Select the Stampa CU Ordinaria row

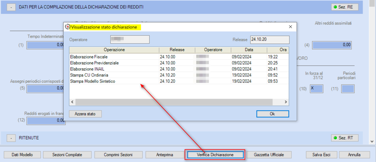tap(179, 75)
